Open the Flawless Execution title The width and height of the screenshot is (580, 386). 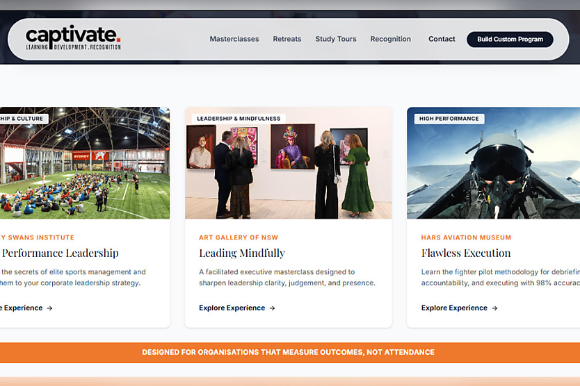pos(466,253)
